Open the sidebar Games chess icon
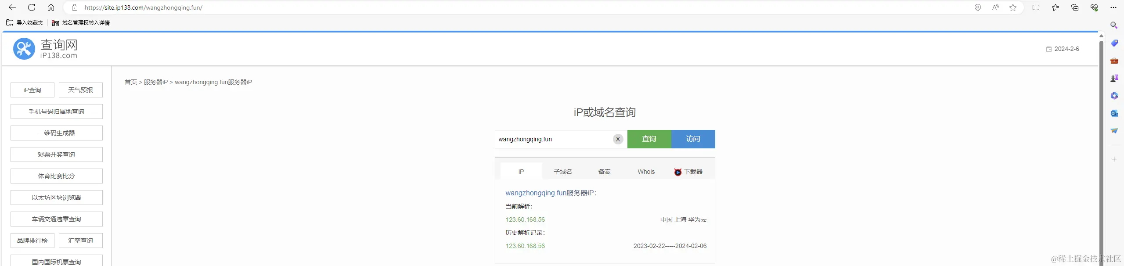This screenshot has width=1124, height=266. point(1114,78)
